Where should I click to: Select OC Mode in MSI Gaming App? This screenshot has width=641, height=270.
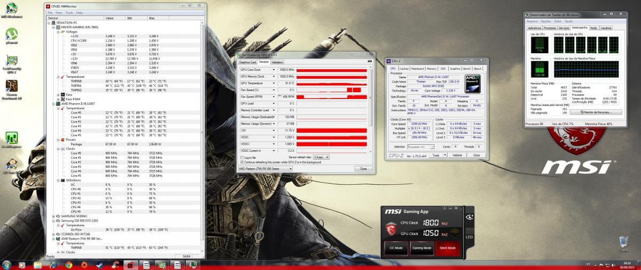(x=396, y=248)
